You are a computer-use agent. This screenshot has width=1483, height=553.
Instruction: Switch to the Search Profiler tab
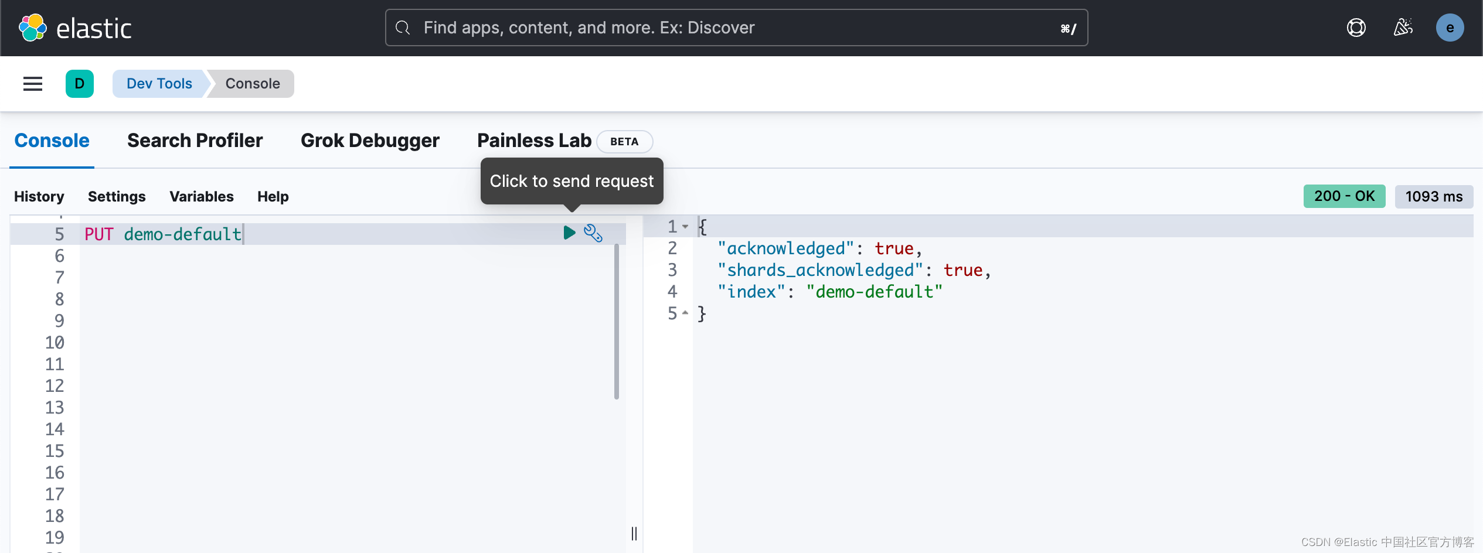click(194, 141)
